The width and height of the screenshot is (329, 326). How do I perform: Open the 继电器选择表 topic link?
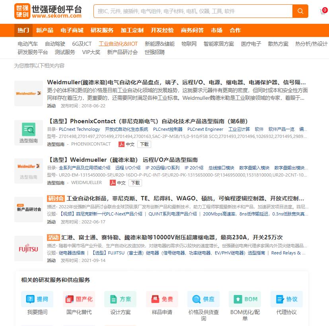click(72, 253)
